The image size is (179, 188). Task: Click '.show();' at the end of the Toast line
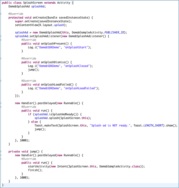pyautogui.click(x=171, y=126)
